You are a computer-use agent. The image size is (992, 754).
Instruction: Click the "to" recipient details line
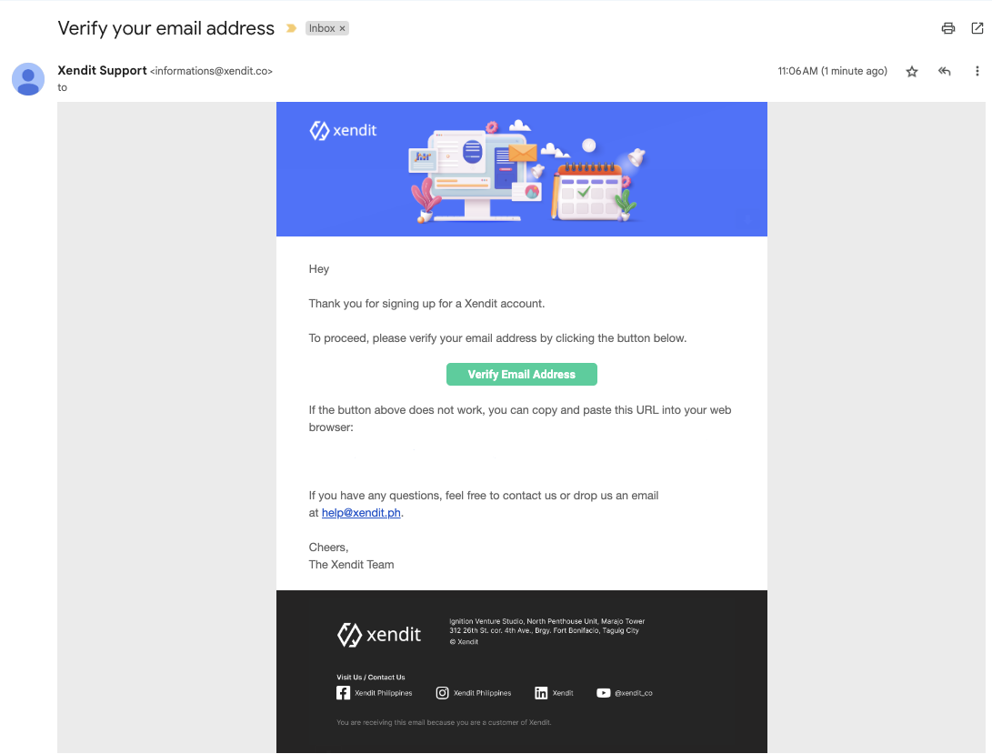pyautogui.click(x=63, y=87)
